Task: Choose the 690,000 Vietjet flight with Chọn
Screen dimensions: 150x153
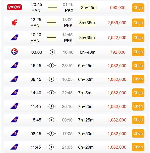Action: pos(138,8)
